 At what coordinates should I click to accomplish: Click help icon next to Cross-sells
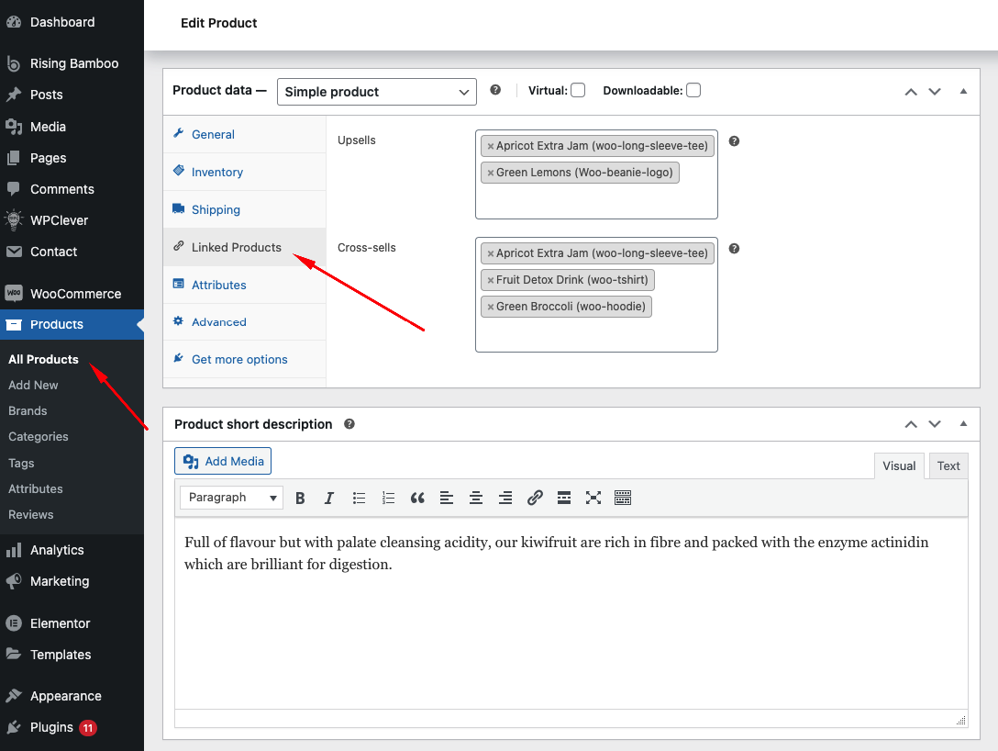734,249
